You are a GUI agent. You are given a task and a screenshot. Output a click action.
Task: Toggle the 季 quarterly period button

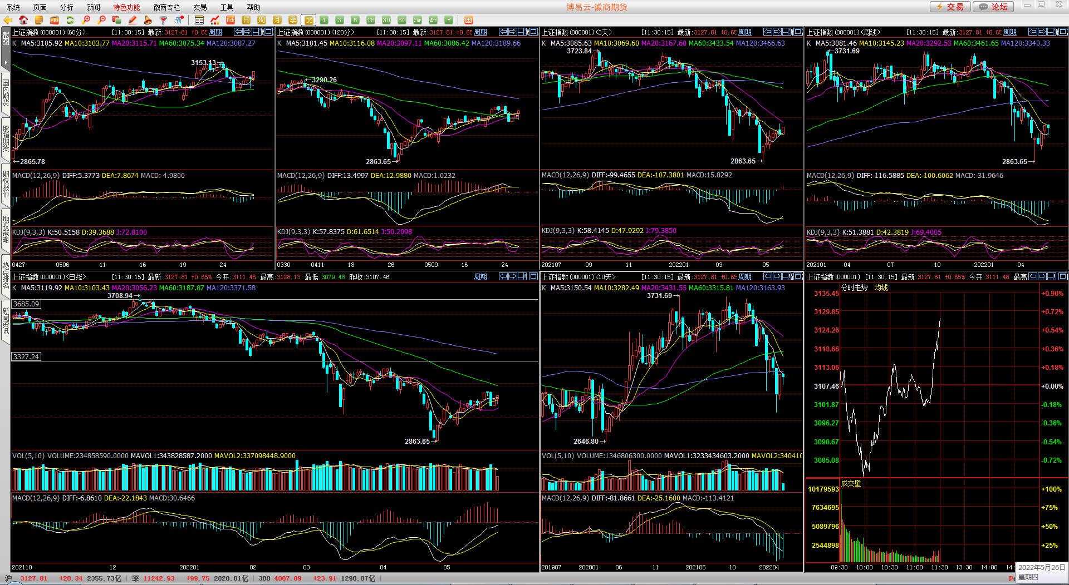pos(293,20)
